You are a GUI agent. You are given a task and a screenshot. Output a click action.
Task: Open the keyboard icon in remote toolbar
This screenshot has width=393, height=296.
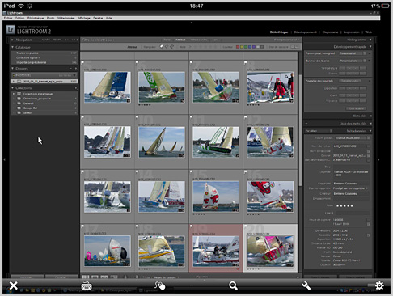(87, 285)
